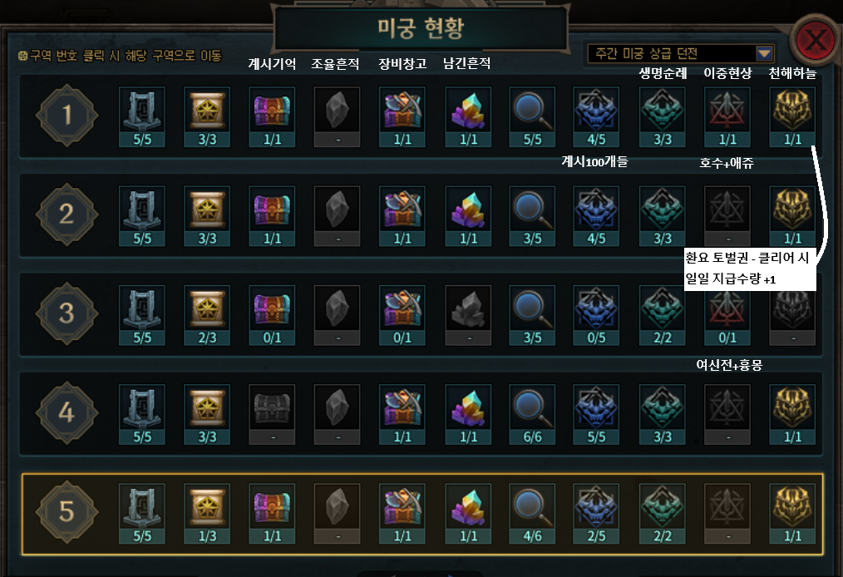Click the colorful crystal icon in row 1
This screenshot has width=843, height=577.
468,116
